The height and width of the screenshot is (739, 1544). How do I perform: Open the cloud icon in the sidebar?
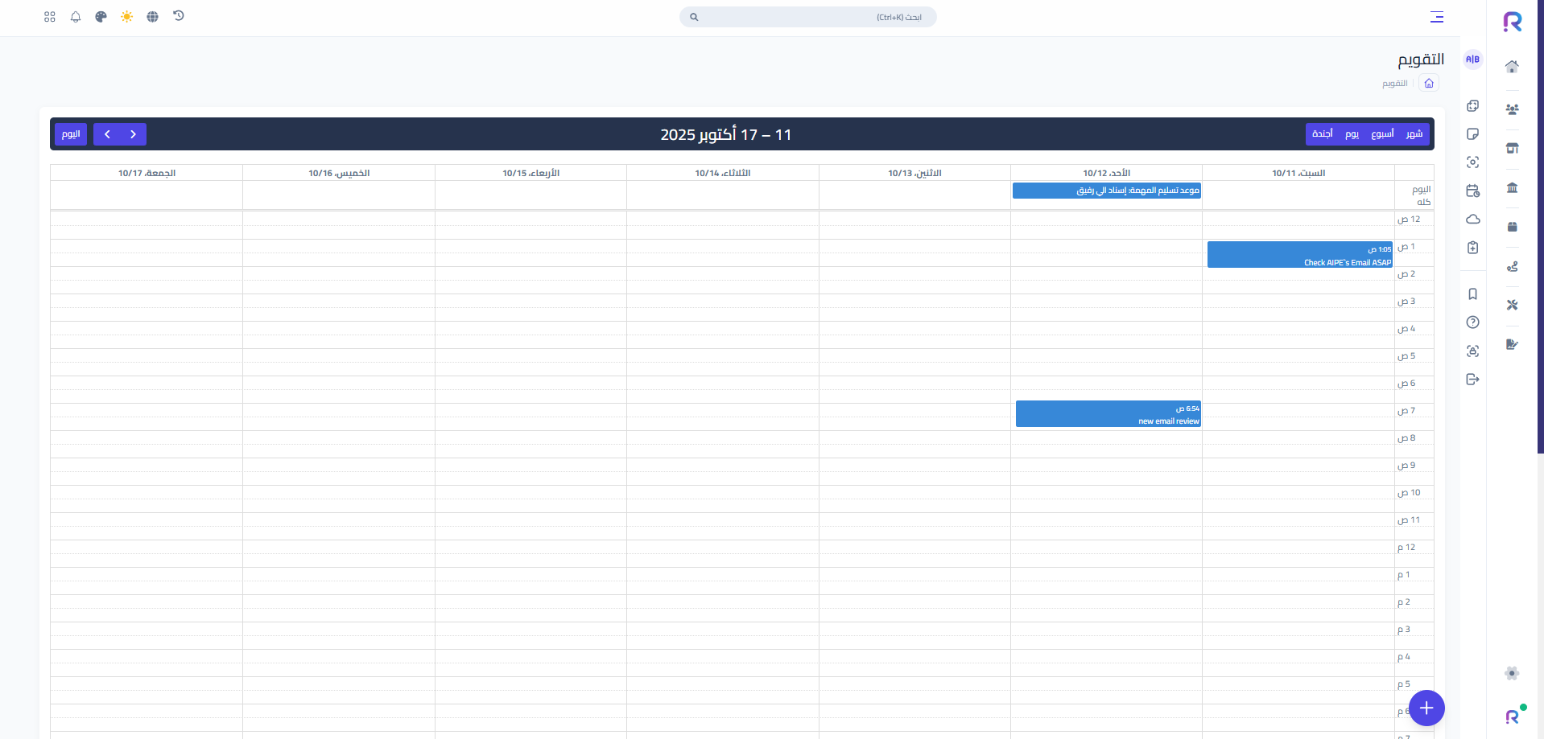(1473, 219)
